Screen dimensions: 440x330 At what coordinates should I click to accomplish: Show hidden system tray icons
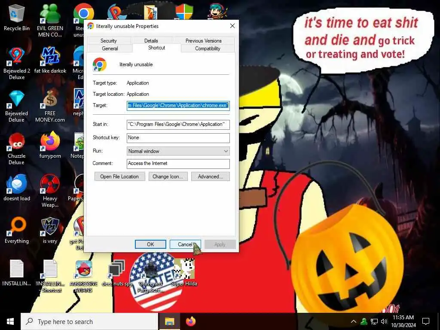pyautogui.click(x=354, y=321)
